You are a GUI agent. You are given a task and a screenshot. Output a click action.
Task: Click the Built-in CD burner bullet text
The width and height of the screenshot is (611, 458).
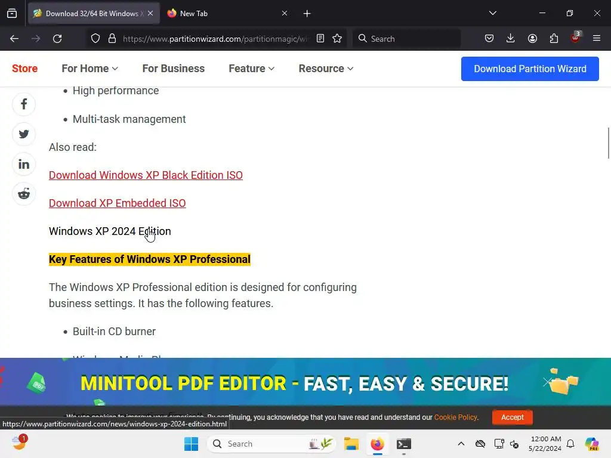pyautogui.click(x=114, y=332)
